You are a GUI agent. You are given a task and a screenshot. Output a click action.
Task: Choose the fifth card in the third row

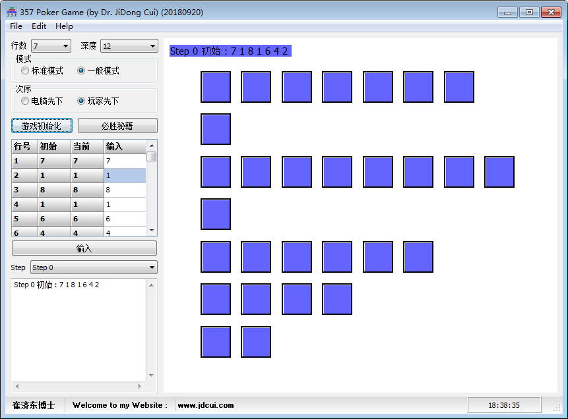(378, 172)
